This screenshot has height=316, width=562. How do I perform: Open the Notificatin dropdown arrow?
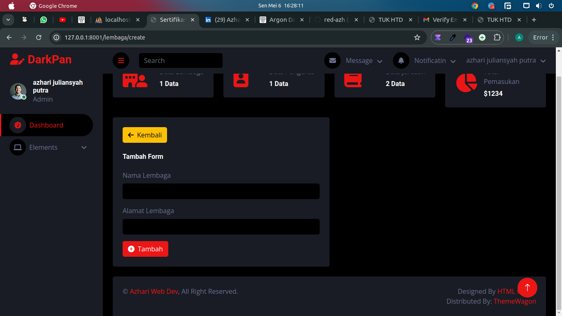pos(453,61)
